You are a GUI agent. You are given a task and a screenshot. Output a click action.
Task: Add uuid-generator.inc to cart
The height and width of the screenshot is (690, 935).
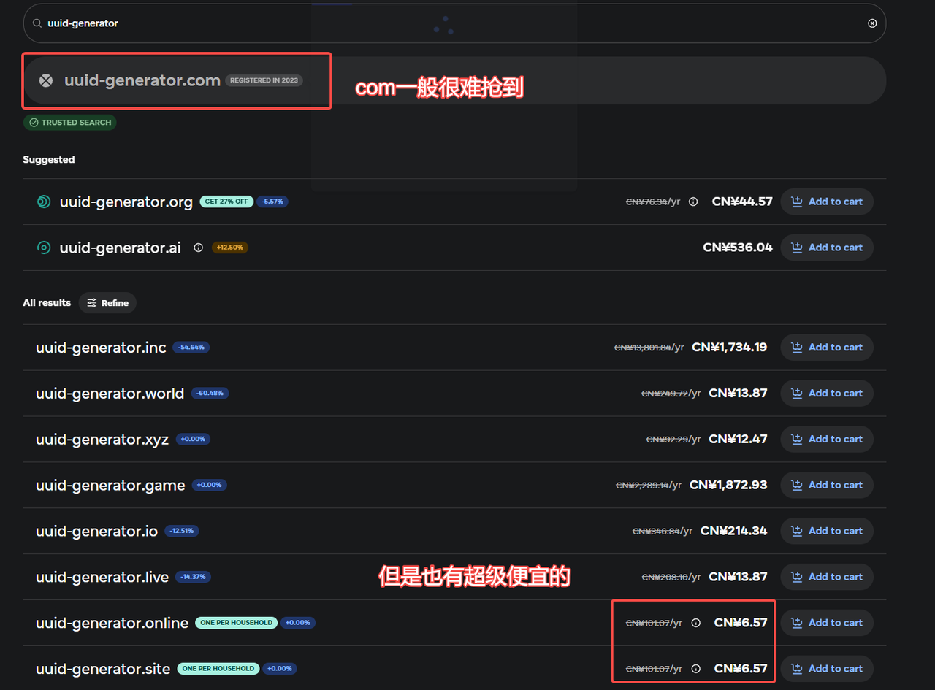827,348
